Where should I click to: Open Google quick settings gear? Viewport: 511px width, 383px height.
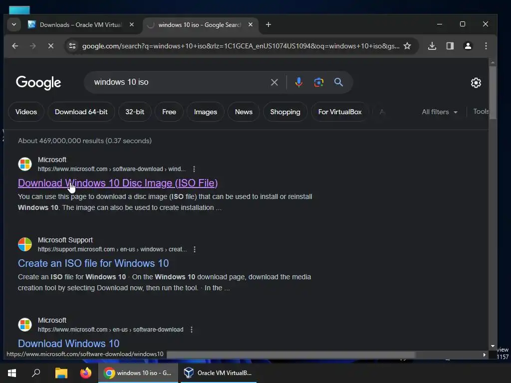coord(476,83)
